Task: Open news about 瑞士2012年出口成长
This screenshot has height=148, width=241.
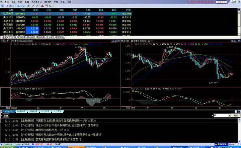Action: click(x=51, y=125)
